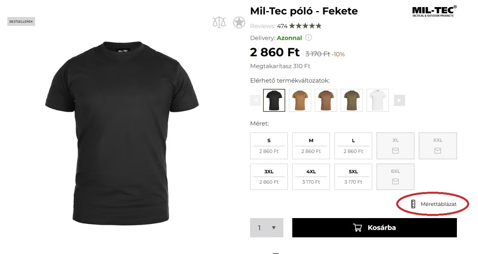Click the delivery info circle icon

[309, 37]
